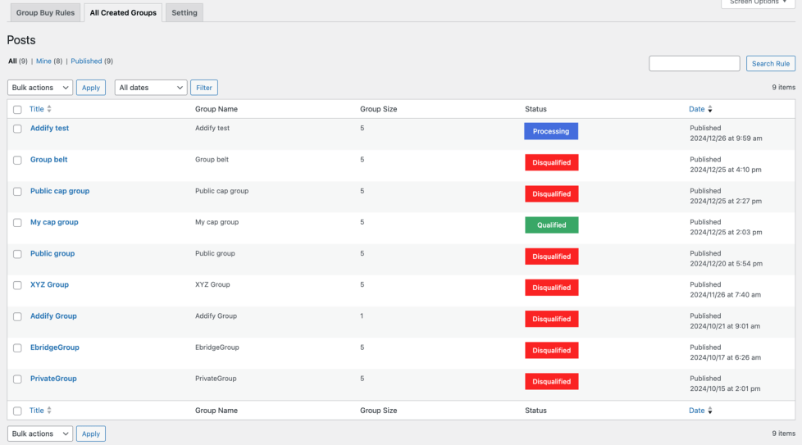802x445 pixels.
Task: Click the Disqualified badge for Group belt
Action: coord(551,162)
